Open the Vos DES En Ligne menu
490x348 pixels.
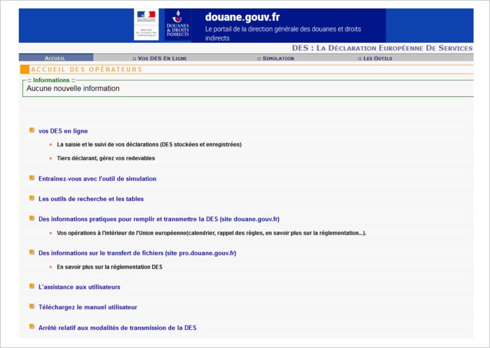(x=159, y=58)
